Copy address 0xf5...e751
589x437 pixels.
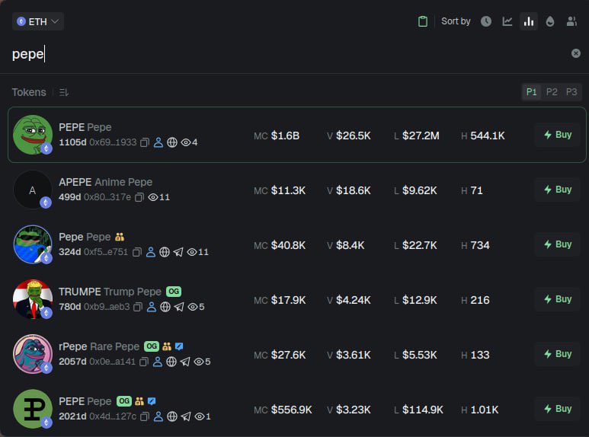pos(137,252)
